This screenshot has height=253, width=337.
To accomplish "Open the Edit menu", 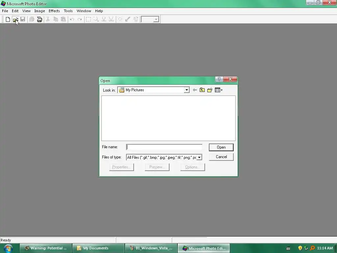I will pos(15,11).
